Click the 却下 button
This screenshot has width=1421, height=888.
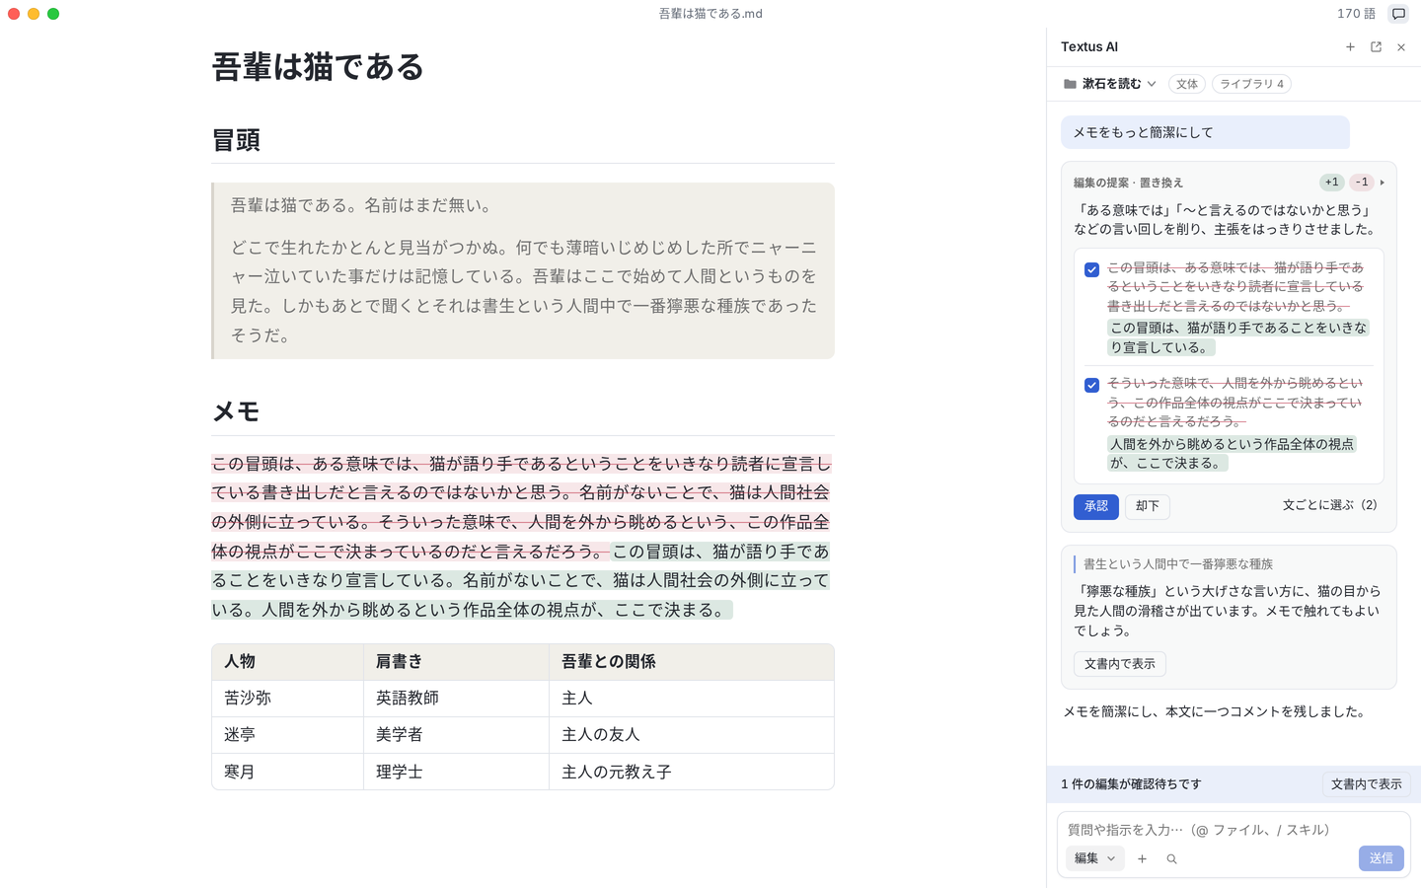coord(1148,506)
